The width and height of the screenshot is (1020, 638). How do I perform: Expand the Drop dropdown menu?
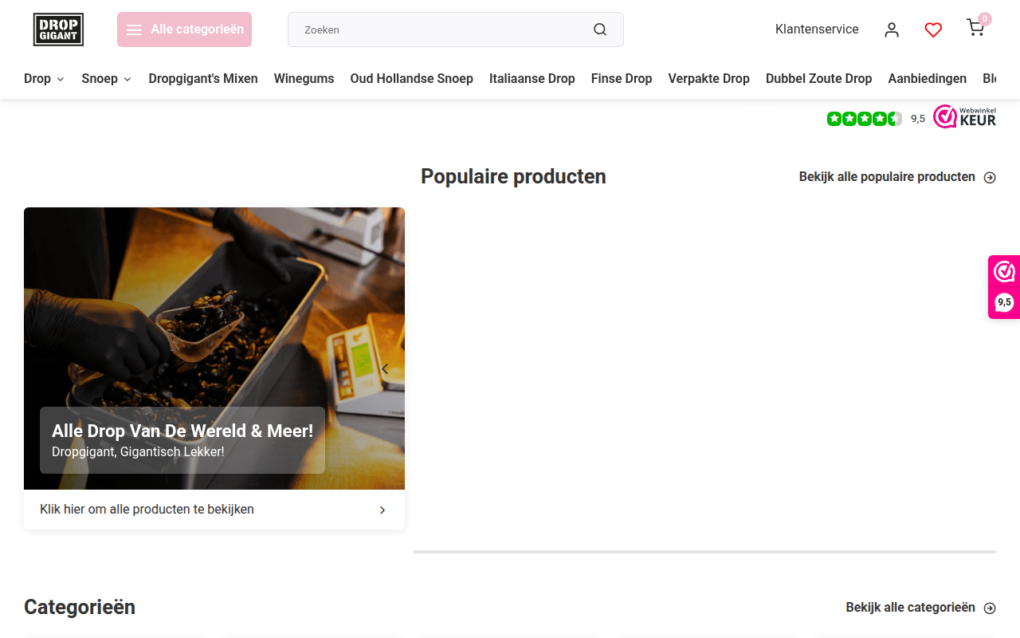(44, 78)
